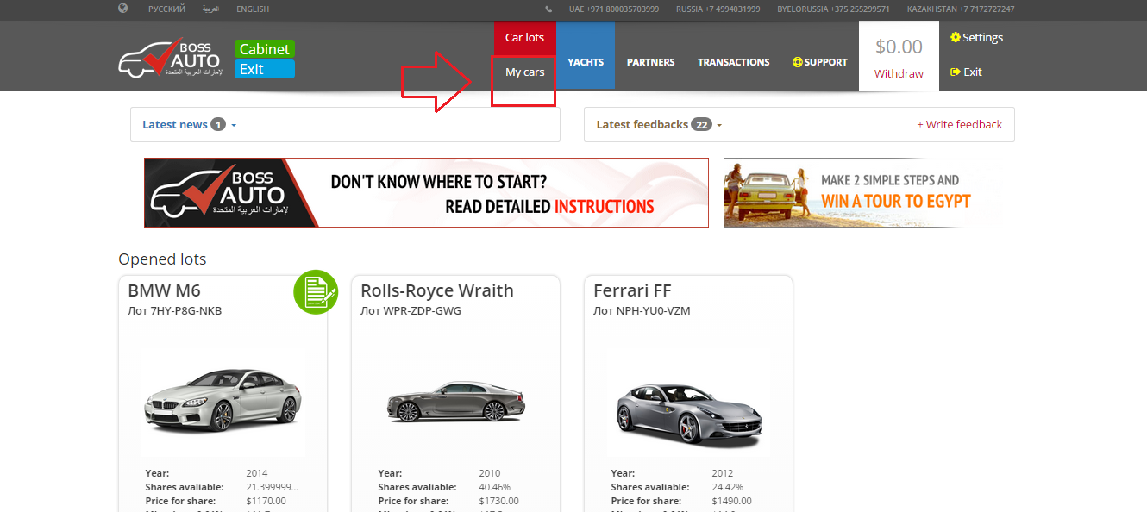This screenshot has width=1147, height=512.
Task: Open the Transactions menu
Action: coord(734,62)
